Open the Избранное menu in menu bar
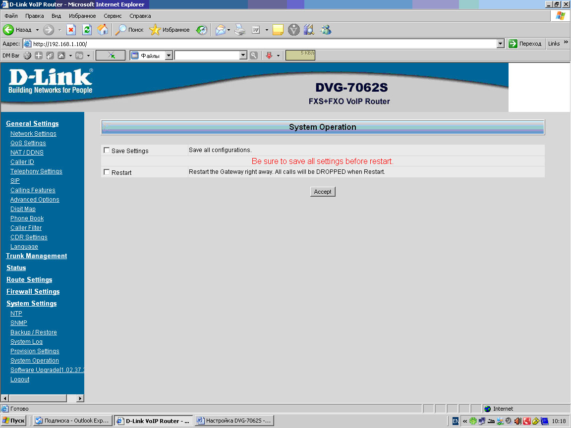The image size is (571, 428). click(82, 16)
